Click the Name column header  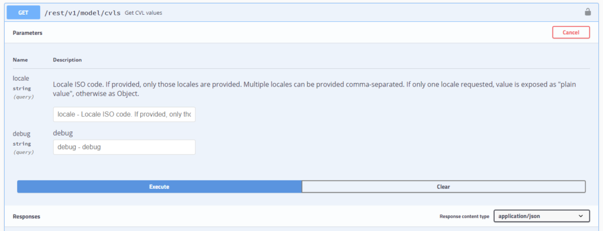pos(20,60)
